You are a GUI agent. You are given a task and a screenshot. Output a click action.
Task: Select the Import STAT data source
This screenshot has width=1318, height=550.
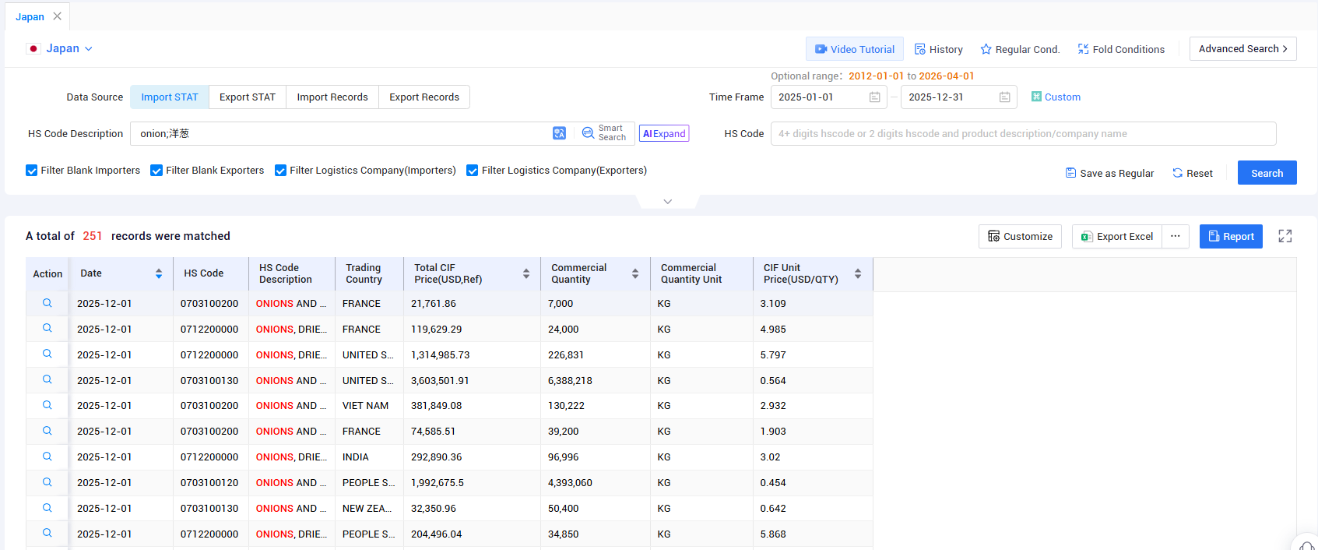tap(170, 97)
